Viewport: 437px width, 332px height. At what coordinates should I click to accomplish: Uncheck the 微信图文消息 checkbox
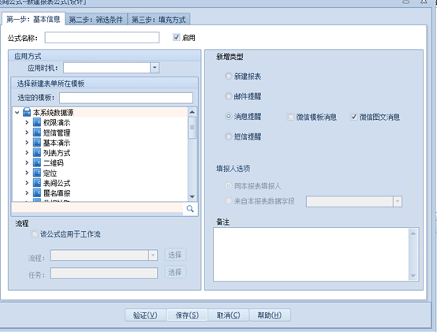click(x=353, y=117)
